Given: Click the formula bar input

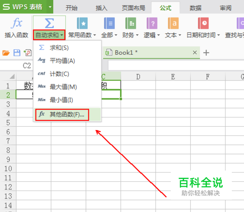Looking at the screenshot, I should click(176, 65).
